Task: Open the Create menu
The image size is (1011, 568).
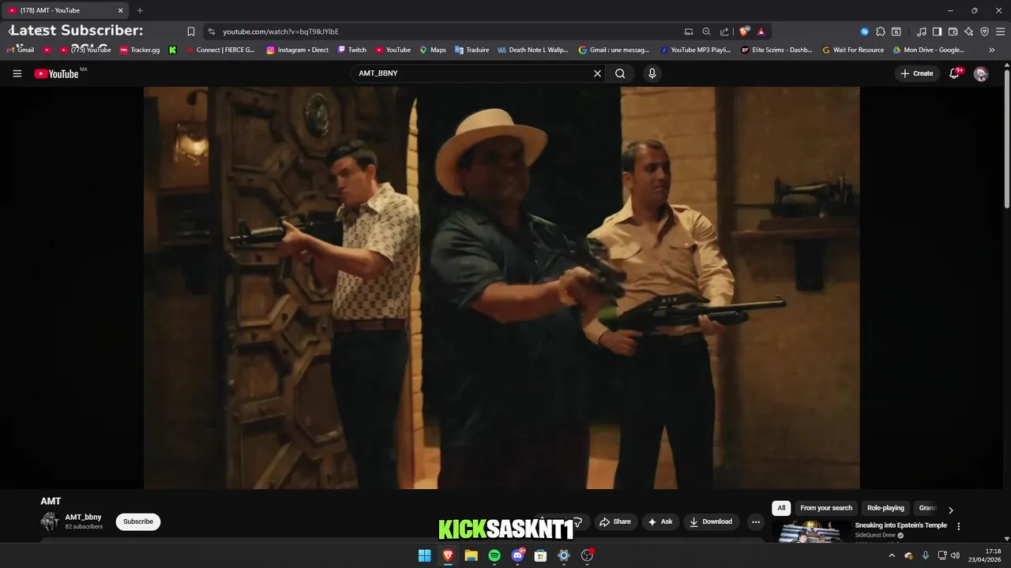Action: [916, 73]
